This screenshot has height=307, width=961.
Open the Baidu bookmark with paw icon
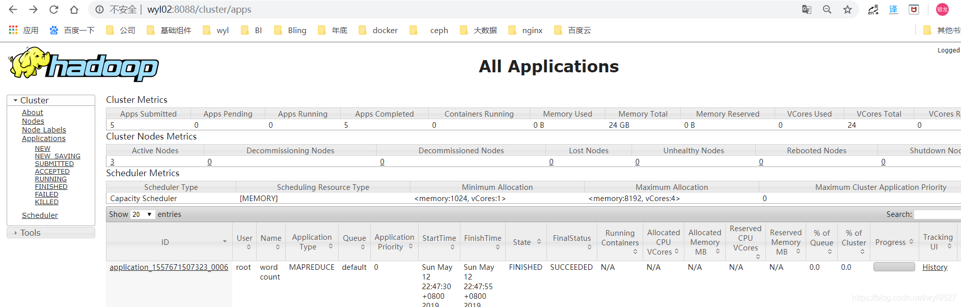72,30
